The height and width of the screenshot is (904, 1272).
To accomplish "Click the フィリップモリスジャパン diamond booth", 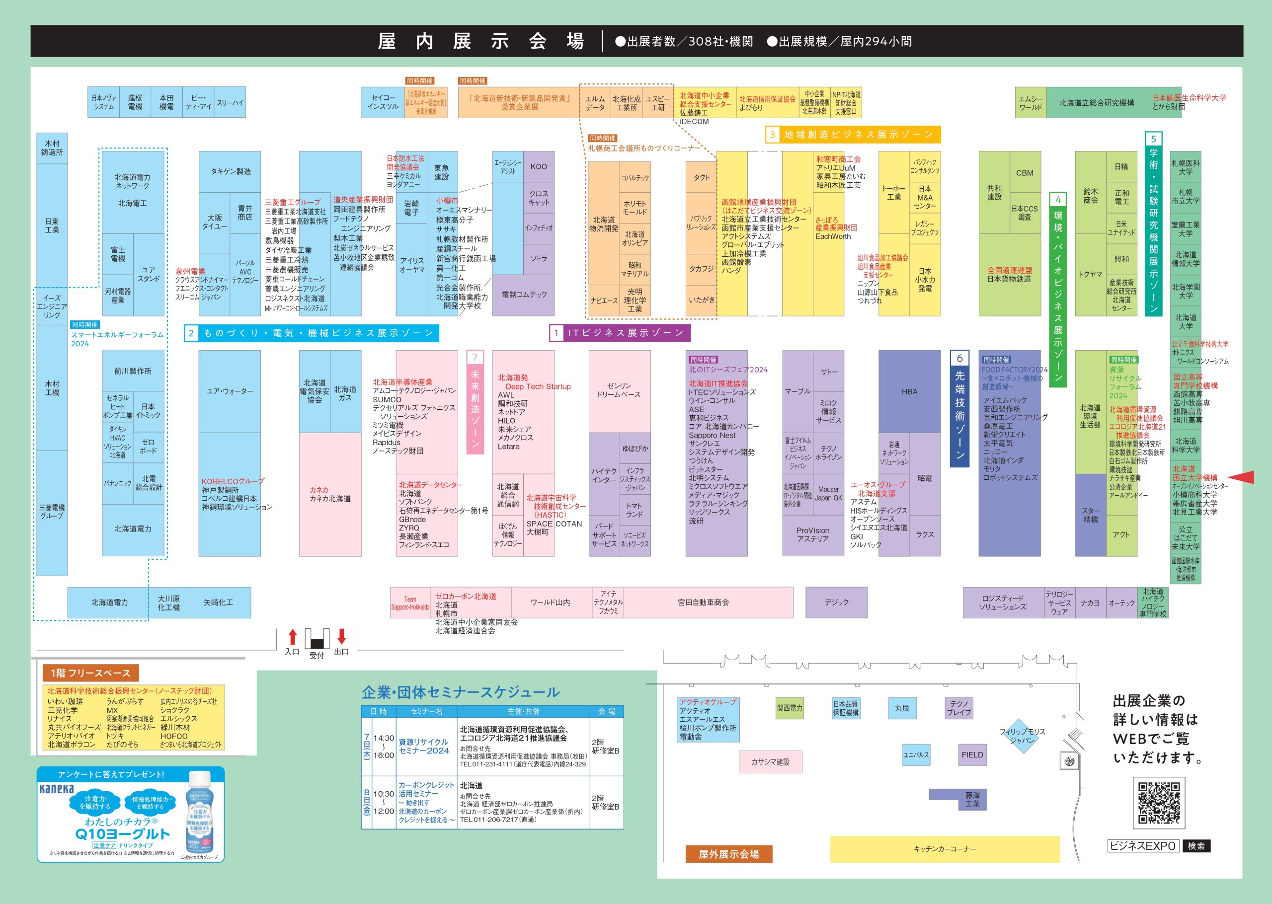I will pyautogui.click(x=1022, y=736).
